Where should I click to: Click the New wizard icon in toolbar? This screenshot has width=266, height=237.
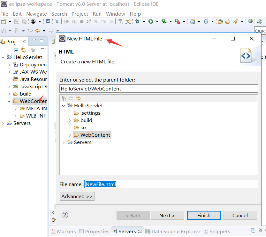coord(4,21)
